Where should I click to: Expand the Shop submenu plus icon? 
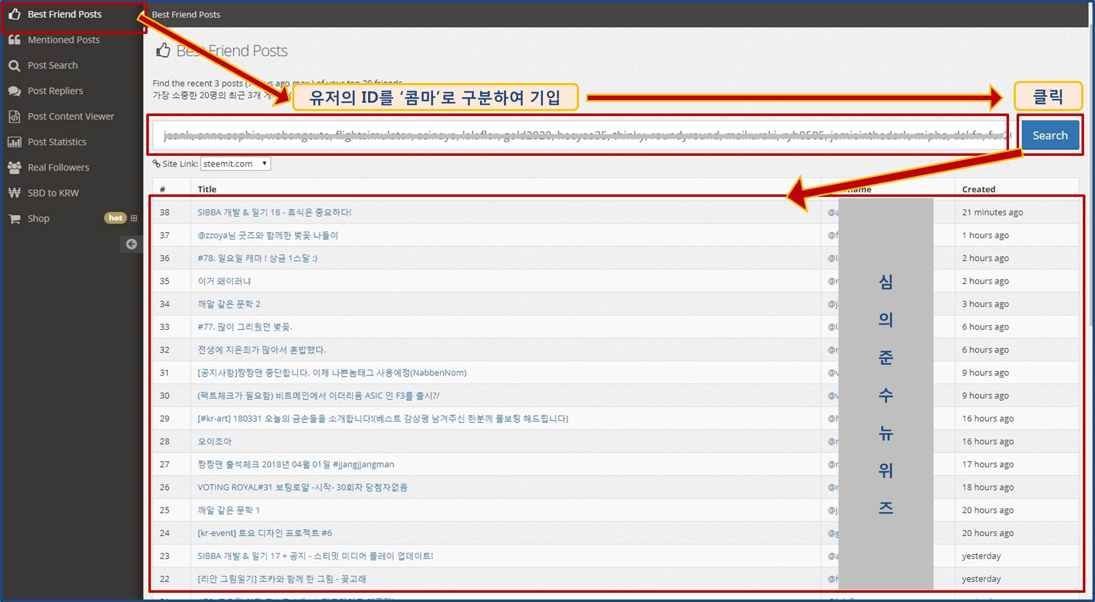[x=134, y=218]
